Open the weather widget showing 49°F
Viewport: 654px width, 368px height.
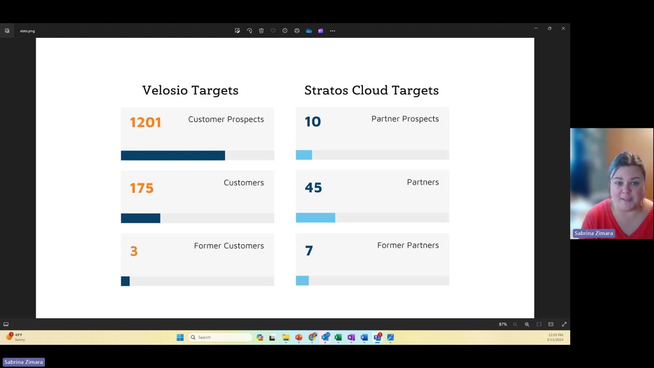tap(15, 337)
